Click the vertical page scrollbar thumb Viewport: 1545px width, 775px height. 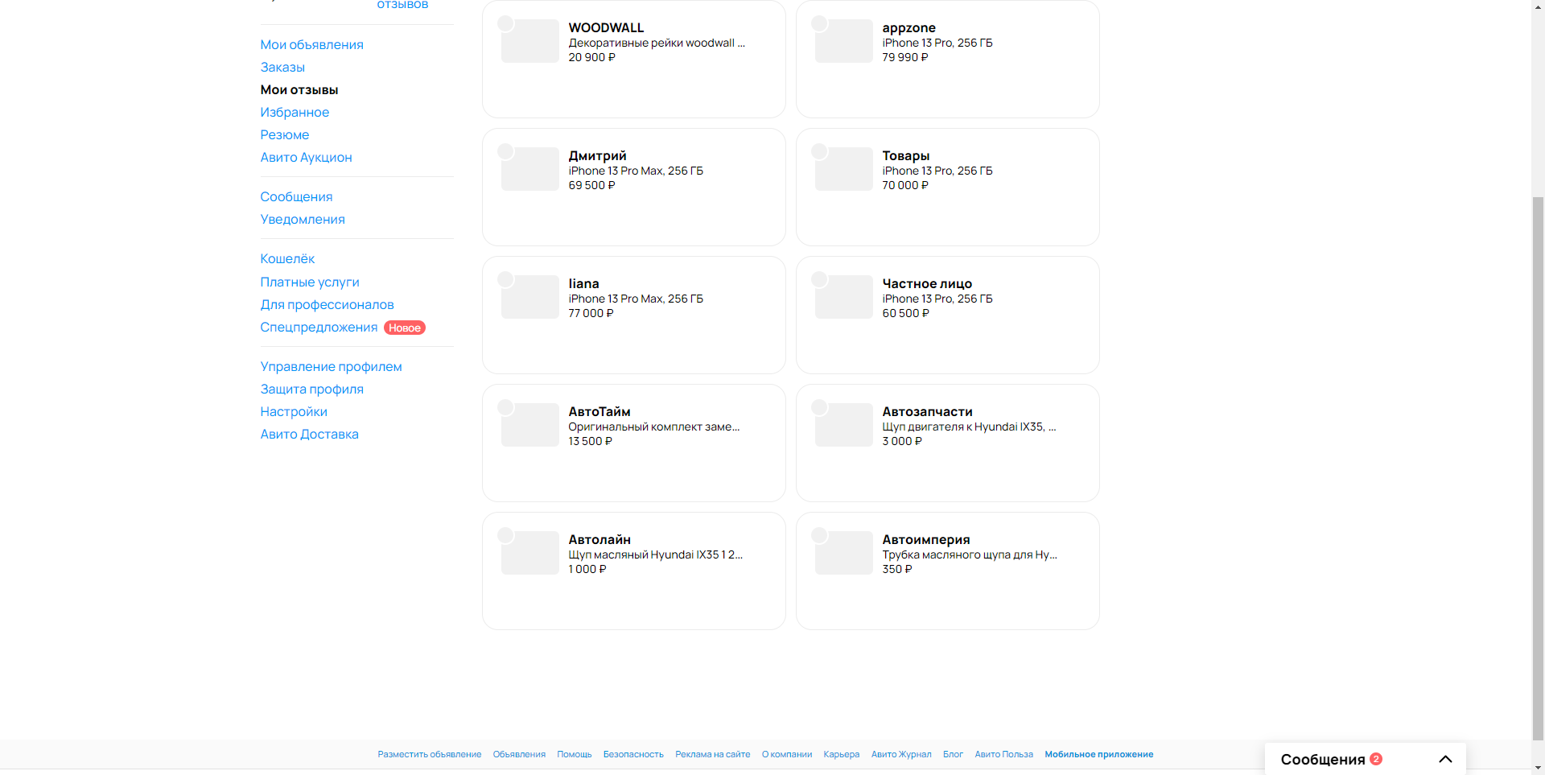(x=1539, y=468)
